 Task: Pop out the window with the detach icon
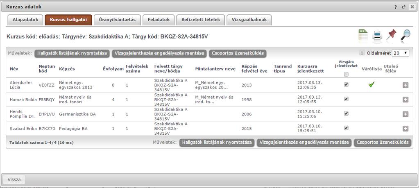coord(403,7)
